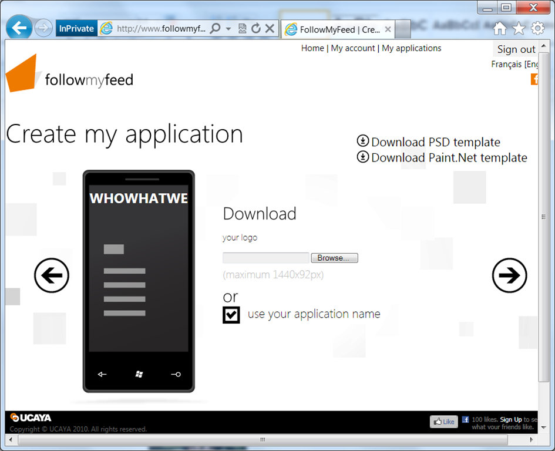Click the Sign out button
The image size is (555, 451).
tap(516, 49)
